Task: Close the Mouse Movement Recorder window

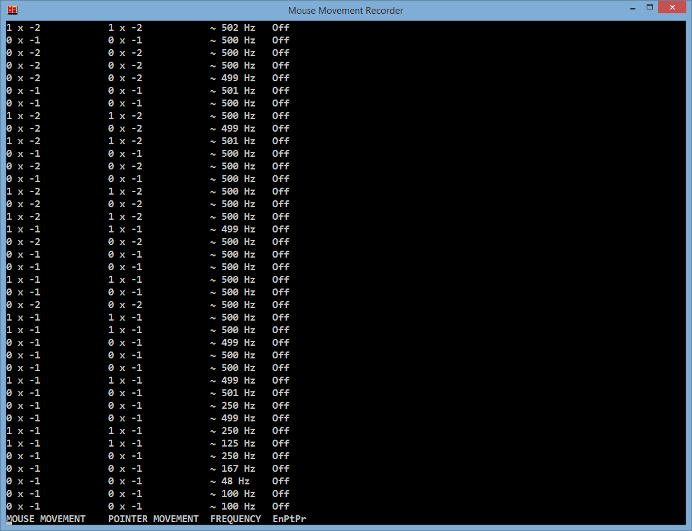Action: pos(672,8)
